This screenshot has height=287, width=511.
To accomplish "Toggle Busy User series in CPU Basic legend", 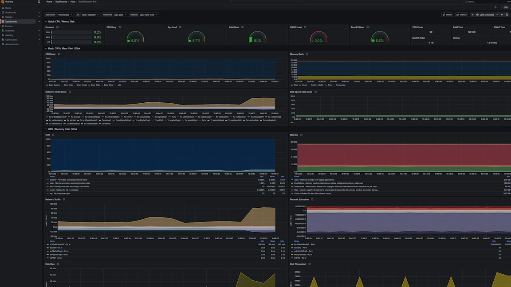I will tap(68, 85).
